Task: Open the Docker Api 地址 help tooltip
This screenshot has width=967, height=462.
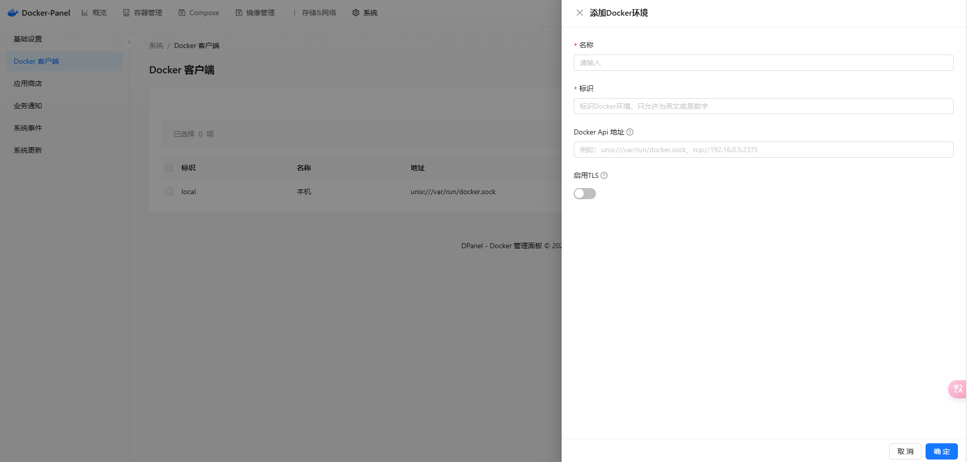Action: (x=629, y=132)
